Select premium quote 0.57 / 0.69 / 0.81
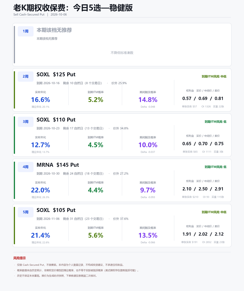This screenshot has width=244, height=291. point(203,98)
